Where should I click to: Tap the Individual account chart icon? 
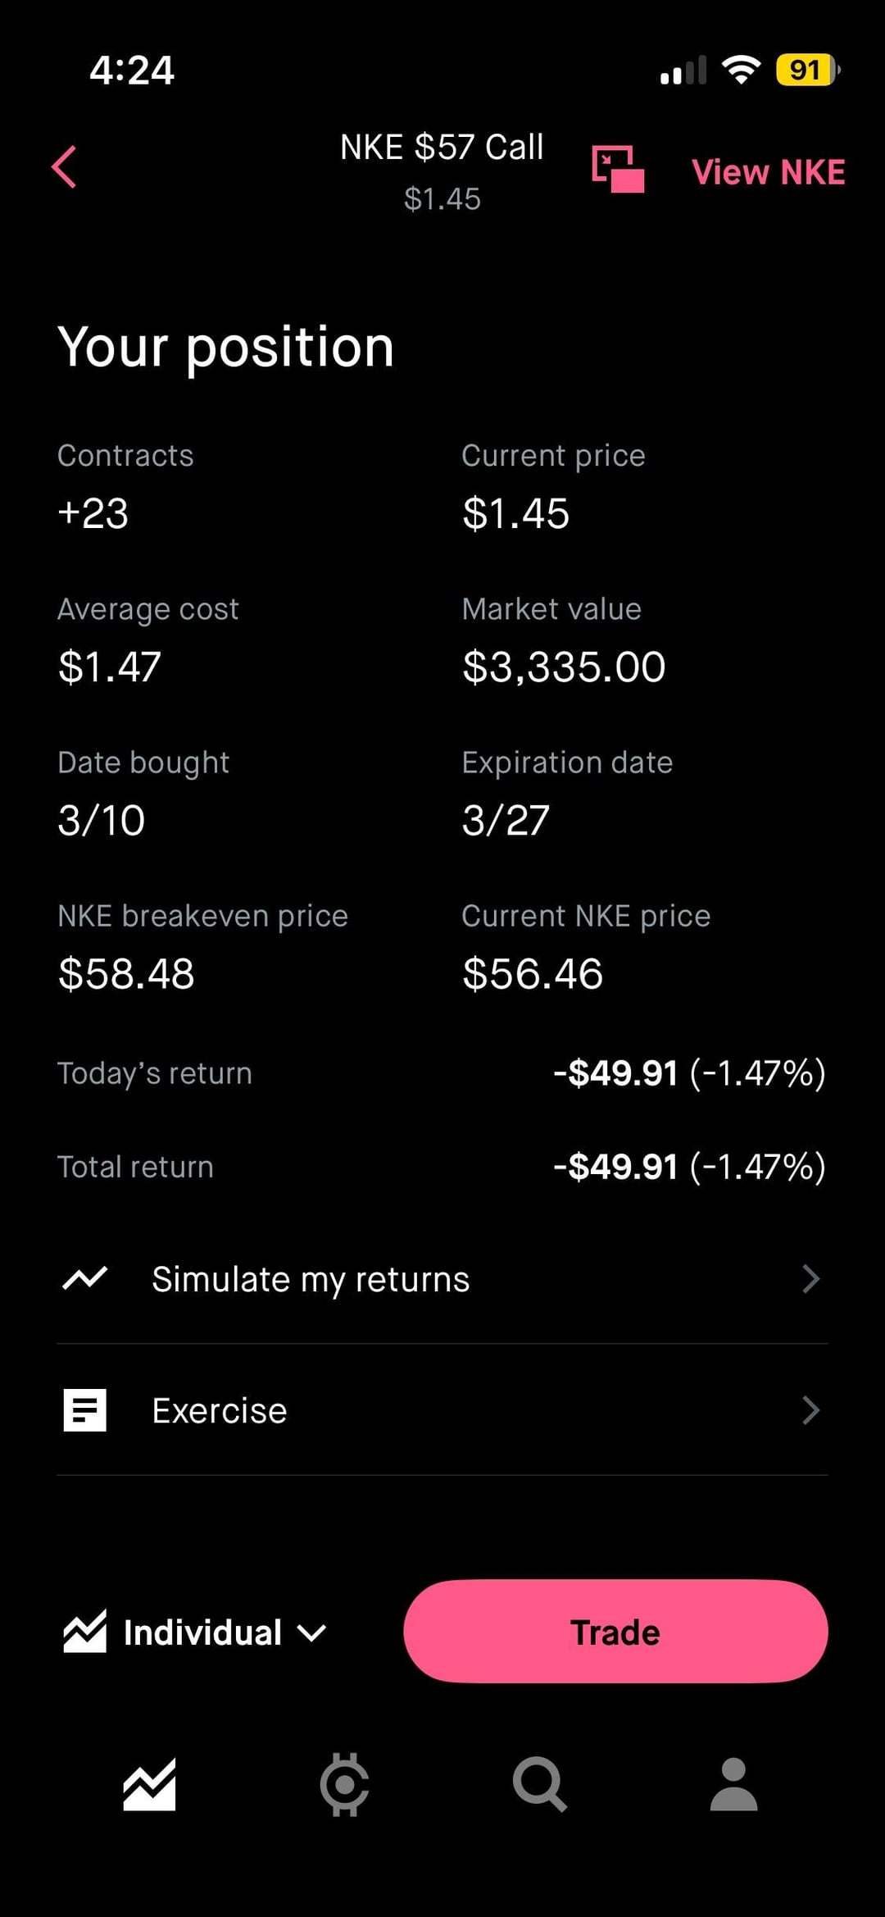coord(85,1632)
